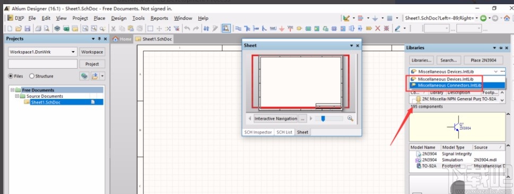Click the Cross Probe icon in the toolbar
This screenshot has width=514, height=194.
(215, 29)
